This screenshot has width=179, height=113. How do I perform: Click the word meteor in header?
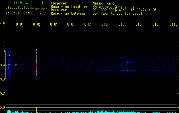(x=41, y=9)
